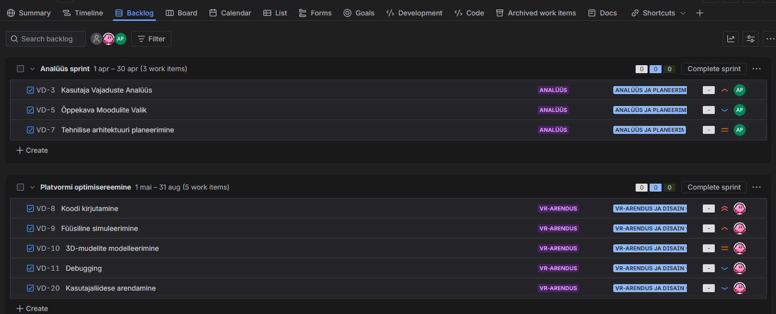Select the Platvormi optimisereemine sprint checkbox

[20, 187]
